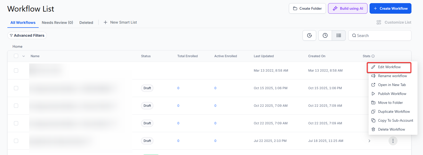This screenshot has height=155, width=423.
Task: Choose Duplicate Workflow from the menu
Action: [394, 111]
